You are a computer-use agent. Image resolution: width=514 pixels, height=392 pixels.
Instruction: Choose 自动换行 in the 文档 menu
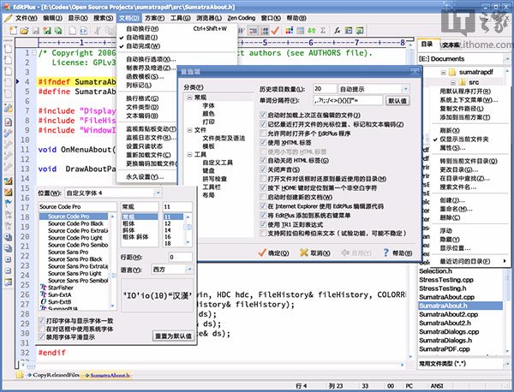[x=177, y=29]
